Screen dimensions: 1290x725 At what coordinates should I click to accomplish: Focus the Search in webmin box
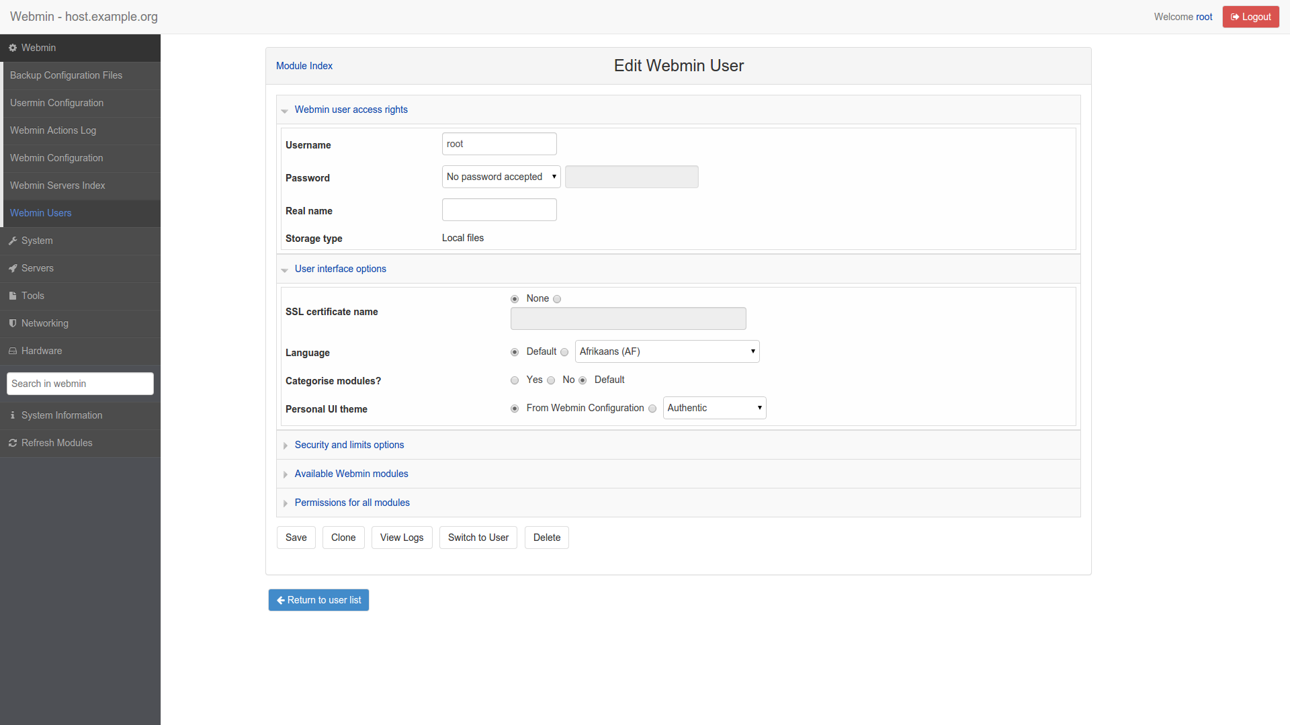point(80,384)
